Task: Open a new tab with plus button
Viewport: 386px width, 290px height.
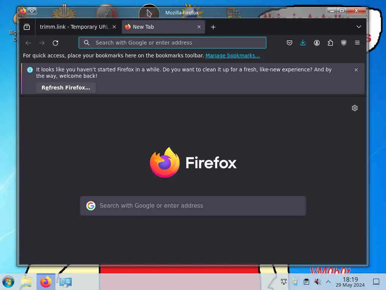Action: pyautogui.click(x=213, y=27)
